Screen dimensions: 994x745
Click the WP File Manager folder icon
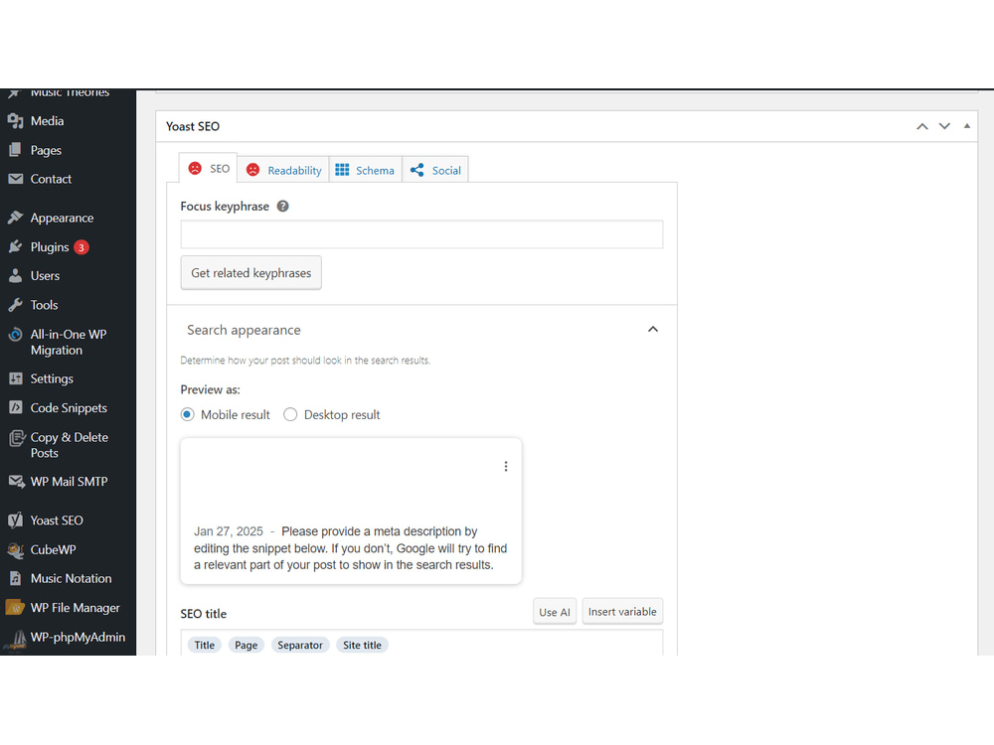[x=15, y=608]
